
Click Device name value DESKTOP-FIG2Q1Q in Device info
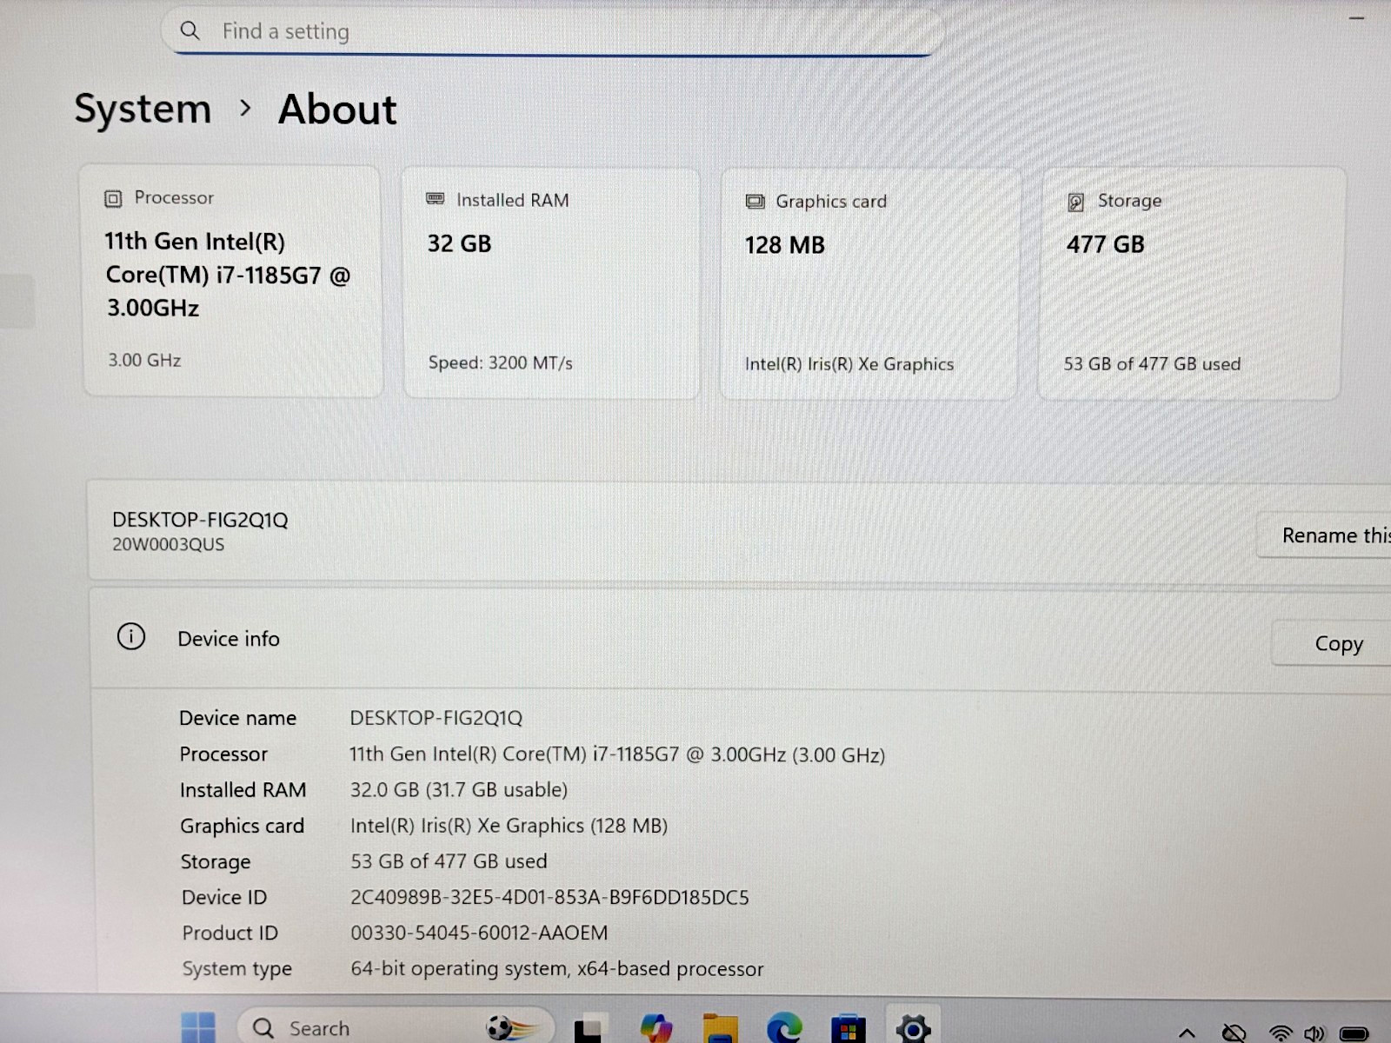[436, 718]
